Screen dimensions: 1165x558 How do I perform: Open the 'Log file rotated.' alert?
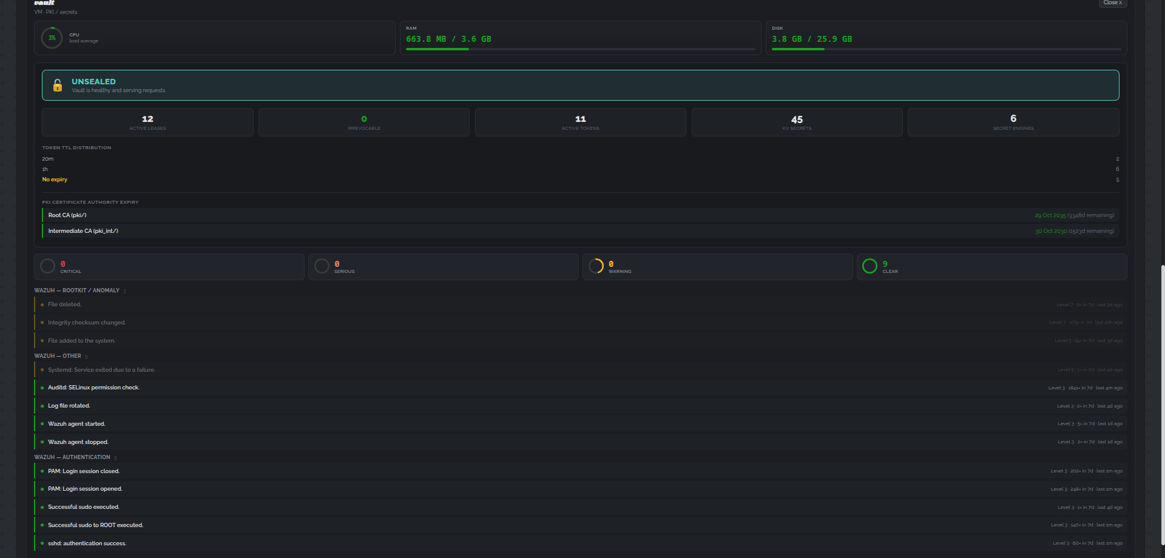581,406
